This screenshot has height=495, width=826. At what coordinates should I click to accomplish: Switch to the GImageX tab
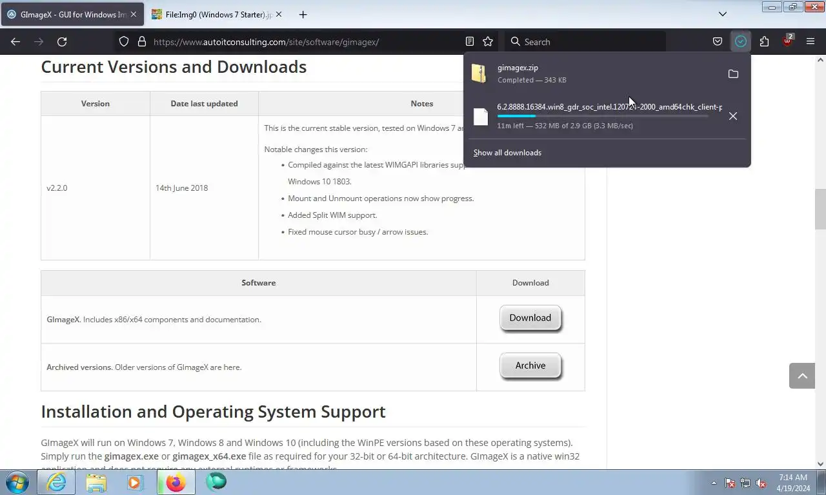[x=72, y=14]
